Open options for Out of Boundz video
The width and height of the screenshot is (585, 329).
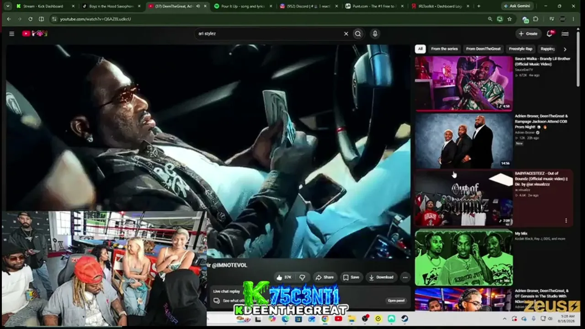pos(566,221)
